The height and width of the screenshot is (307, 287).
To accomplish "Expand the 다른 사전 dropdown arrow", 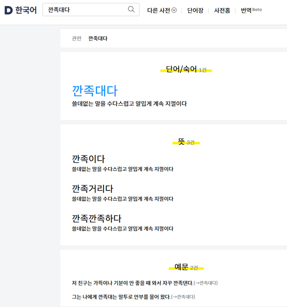I will pos(174,10).
